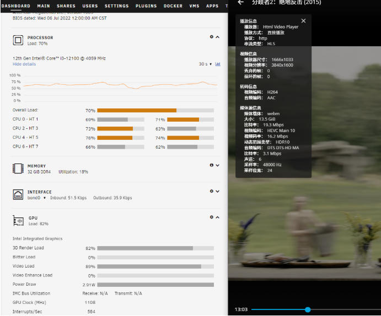Open the Plugins tab

click(146, 6)
